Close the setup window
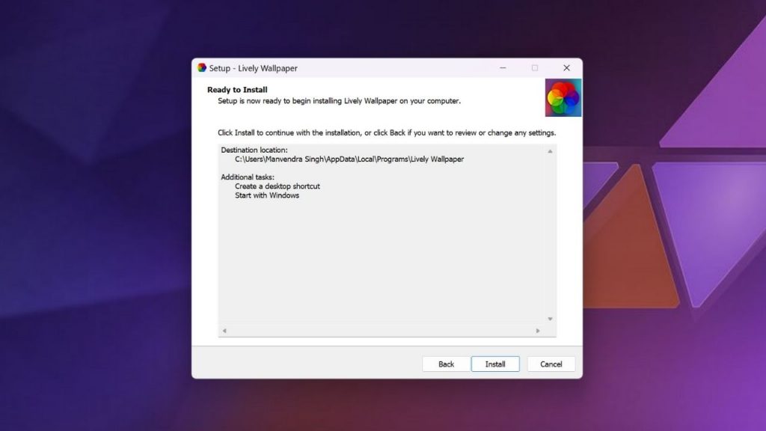The height and width of the screenshot is (431, 766). coord(566,68)
